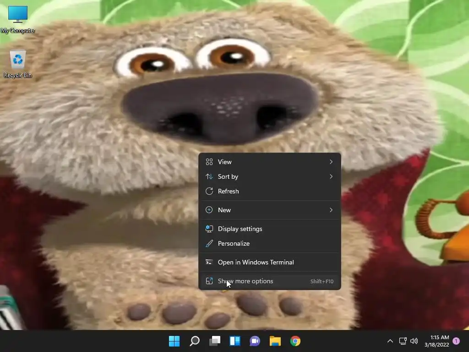Image resolution: width=469 pixels, height=352 pixels.
Task: Expand the Sort by chevron arrow
Action: coord(331,176)
